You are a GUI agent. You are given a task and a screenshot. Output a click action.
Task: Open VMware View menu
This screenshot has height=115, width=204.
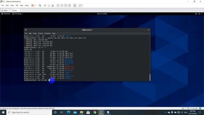12,5
